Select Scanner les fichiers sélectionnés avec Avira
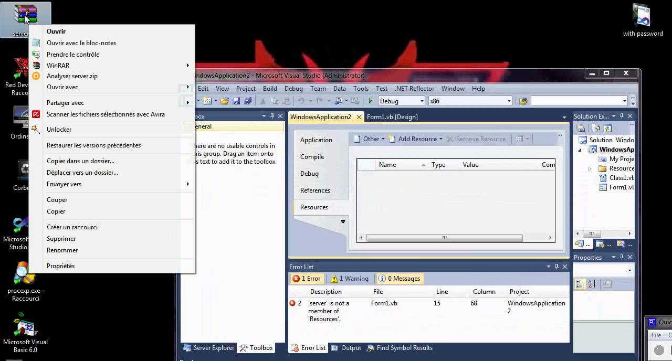672x361 pixels. (x=112, y=114)
